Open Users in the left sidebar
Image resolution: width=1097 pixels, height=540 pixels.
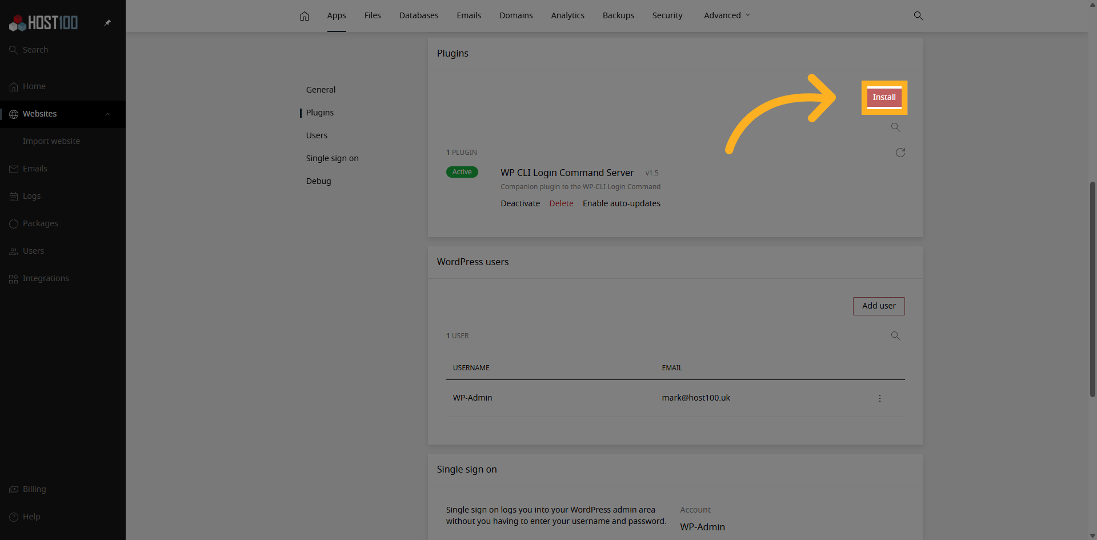coord(63,251)
